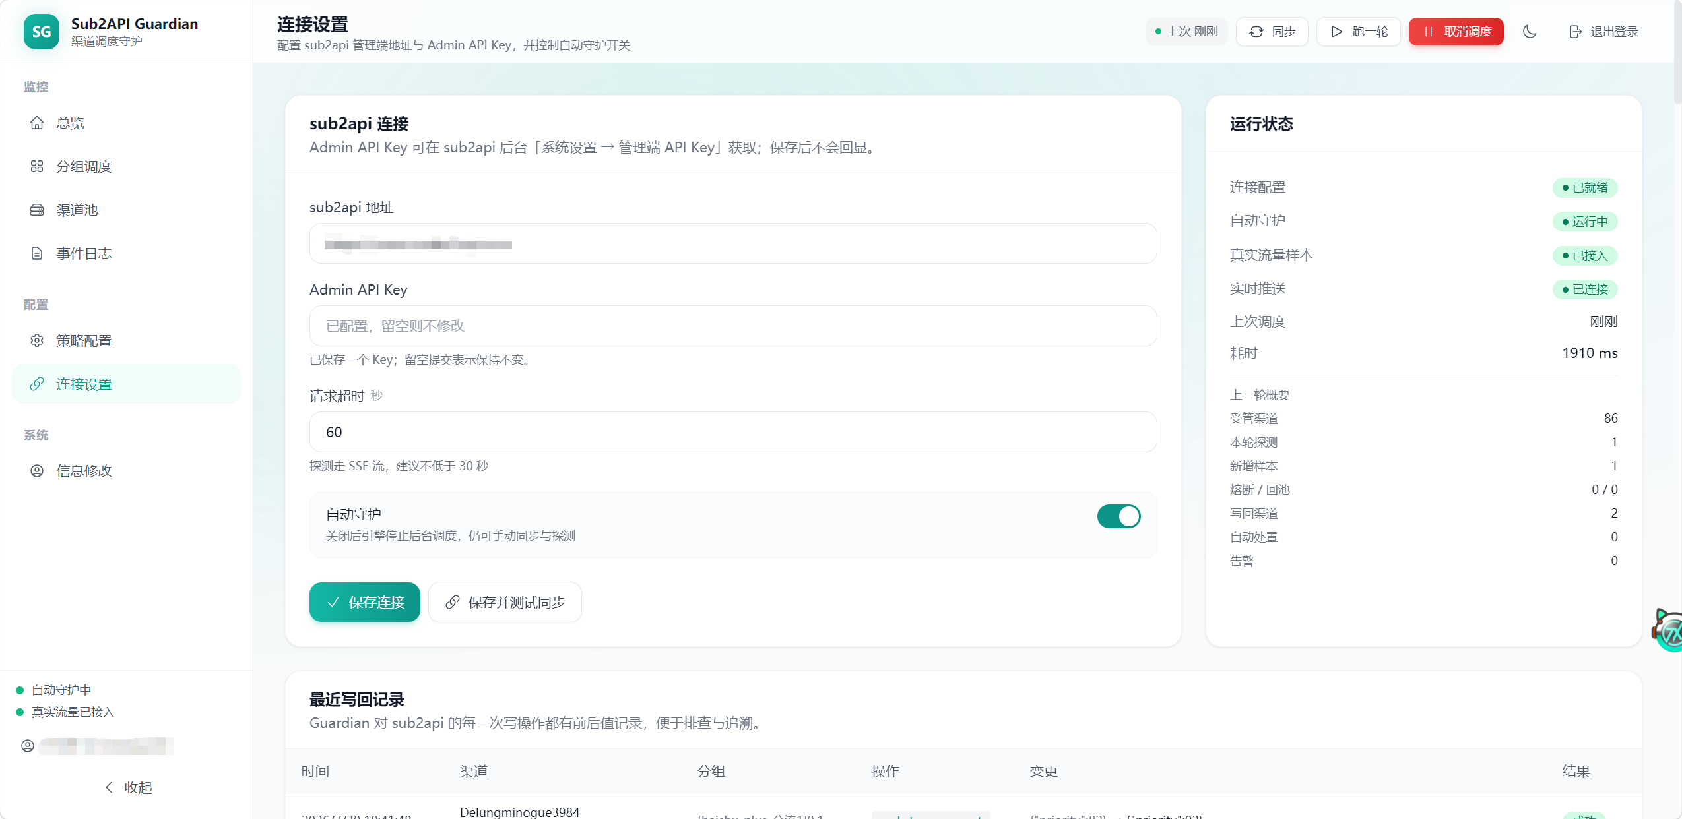Screen dimensions: 1682x819
Task: Click the 运行中 status badge
Action: click(1585, 222)
